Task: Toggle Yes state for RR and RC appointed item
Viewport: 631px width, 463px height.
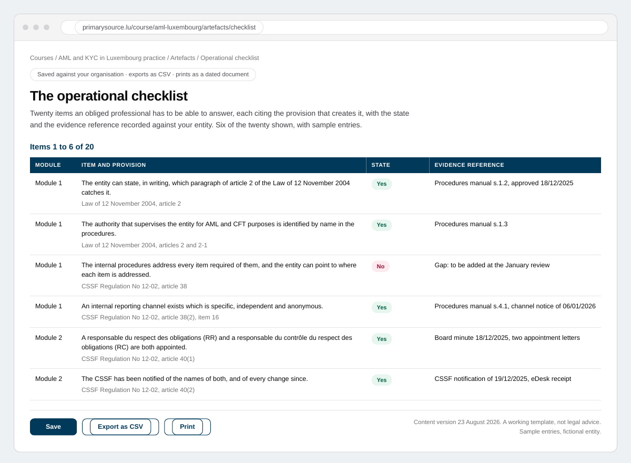Action: pos(382,339)
